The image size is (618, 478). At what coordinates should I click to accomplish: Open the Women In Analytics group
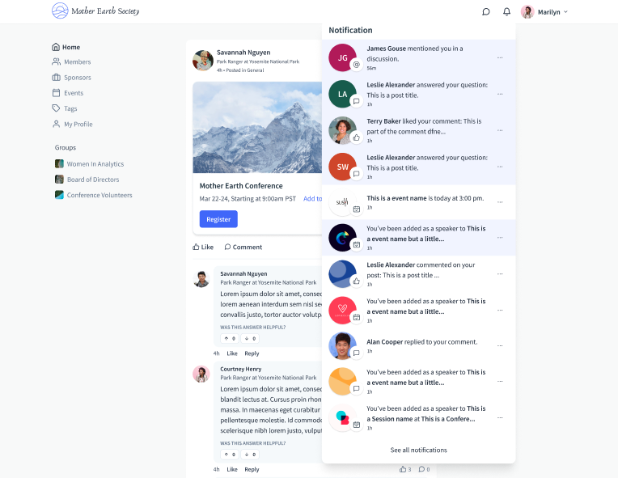tap(90, 164)
